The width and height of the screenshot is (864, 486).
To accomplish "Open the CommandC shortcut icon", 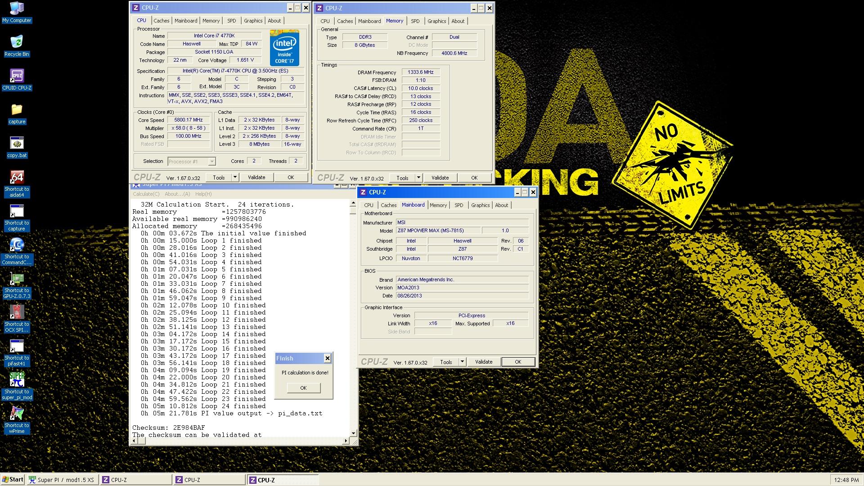I will (x=17, y=252).
